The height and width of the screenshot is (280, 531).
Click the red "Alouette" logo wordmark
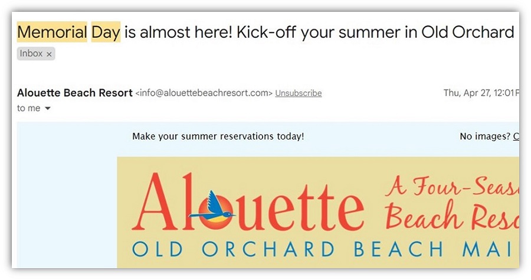[248, 203]
